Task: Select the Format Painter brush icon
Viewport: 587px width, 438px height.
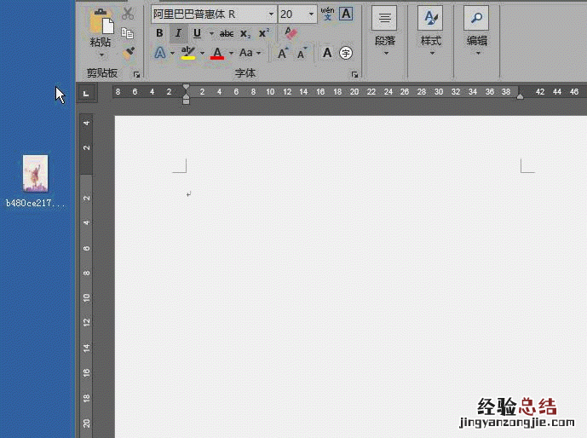Action: pos(129,53)
